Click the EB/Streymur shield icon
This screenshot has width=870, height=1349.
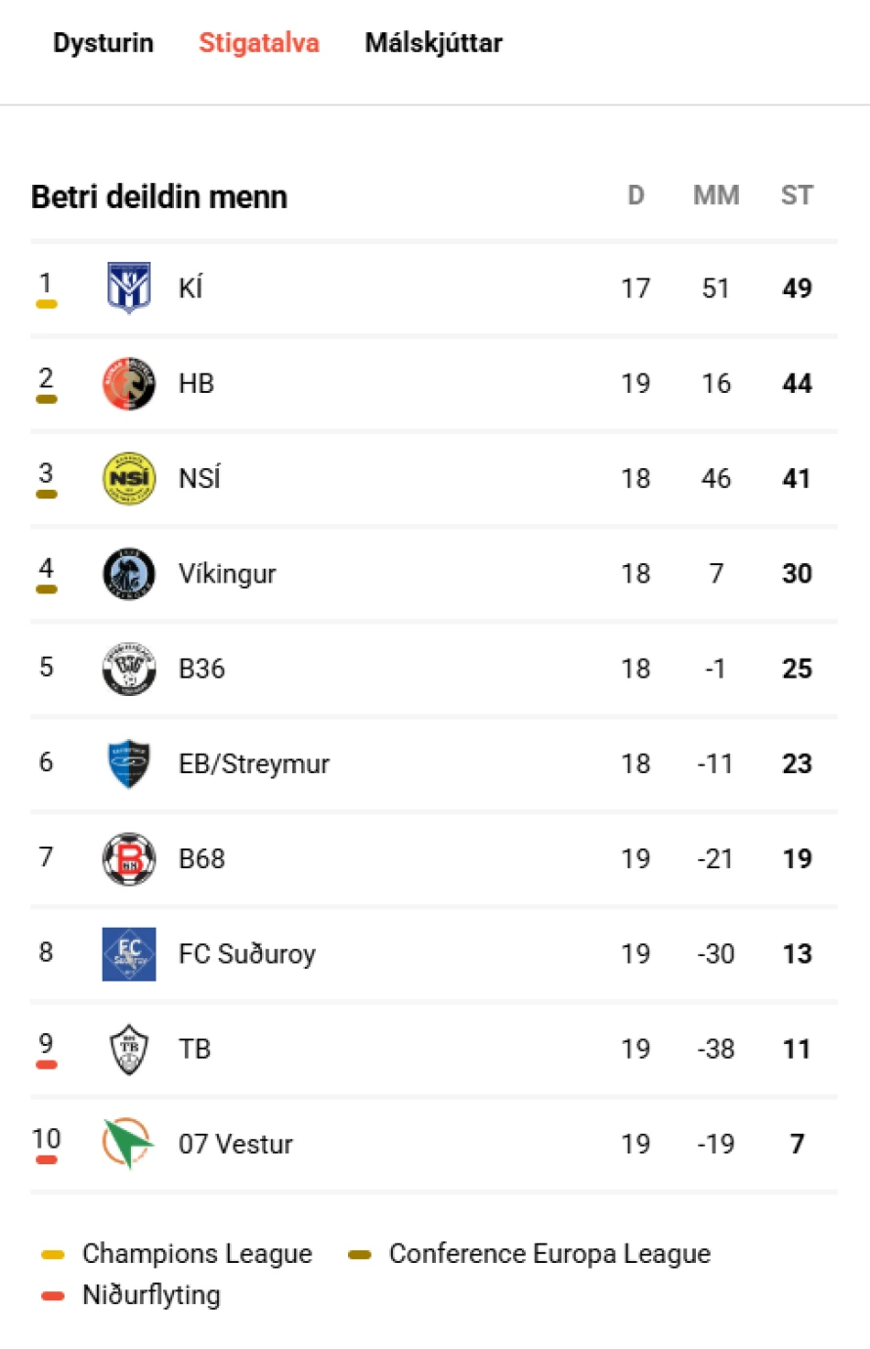(x=129, y=763)
